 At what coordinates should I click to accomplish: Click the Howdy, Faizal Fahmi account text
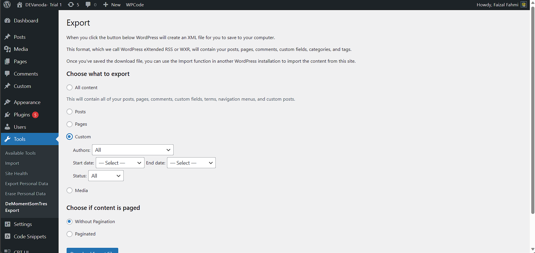(498, 5)
